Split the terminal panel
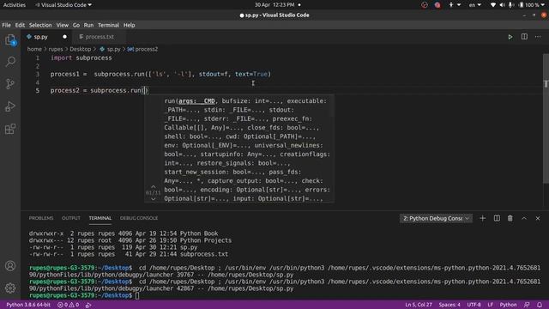Screen dimensions: 549x309 coord(497,218)
